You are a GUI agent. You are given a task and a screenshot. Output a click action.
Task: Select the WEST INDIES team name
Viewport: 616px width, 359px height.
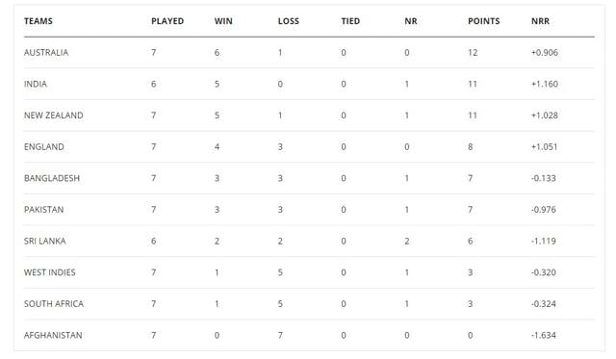point(49,272)
